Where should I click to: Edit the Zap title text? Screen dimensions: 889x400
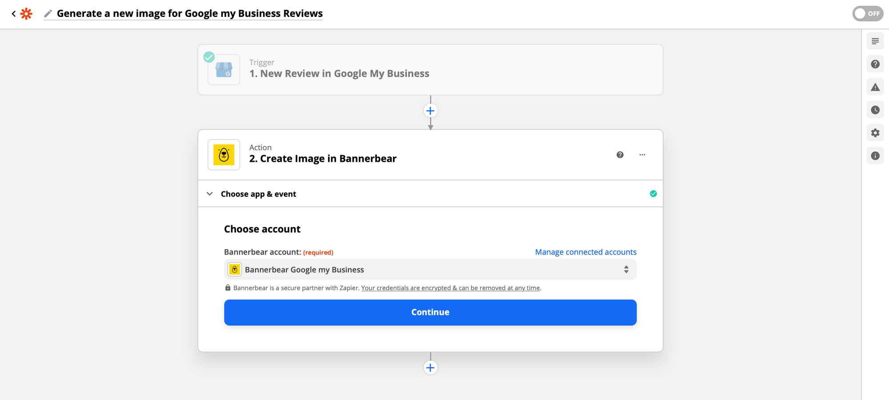[190, 14]
